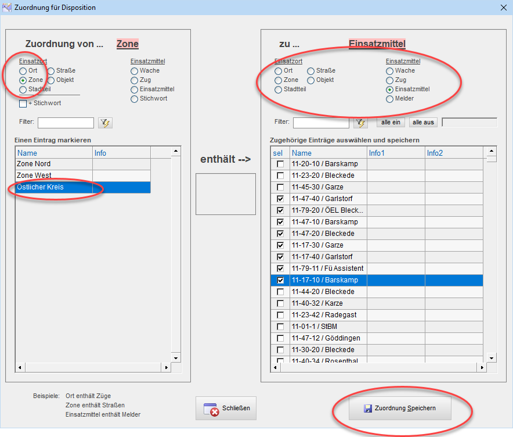Viewport: 513px width, 437px height.
Task: Click the Schließen button
Action: click(x=226, y=409)
